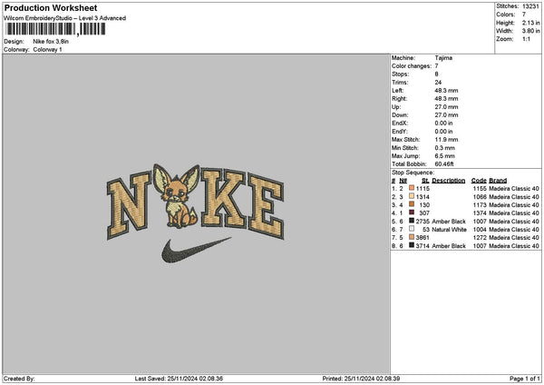Select the 'Colorway 1' value

[x=47, y=49]
